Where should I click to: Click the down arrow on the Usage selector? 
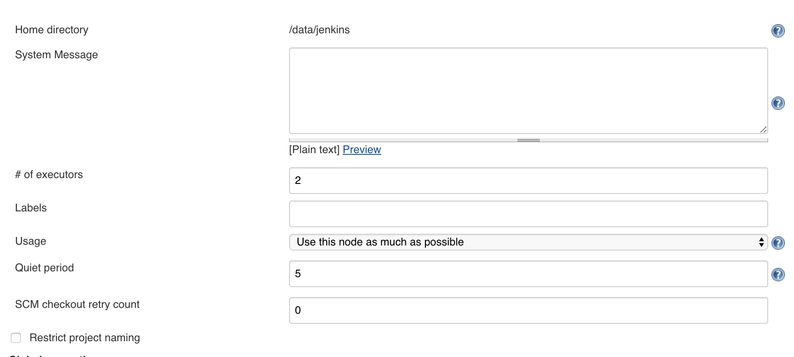click(x=761, y=244)
